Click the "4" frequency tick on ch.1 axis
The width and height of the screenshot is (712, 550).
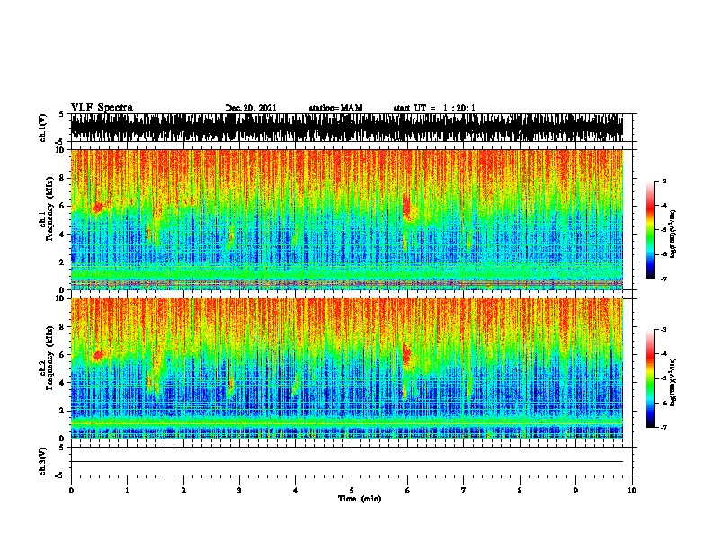tap(63, 235)
